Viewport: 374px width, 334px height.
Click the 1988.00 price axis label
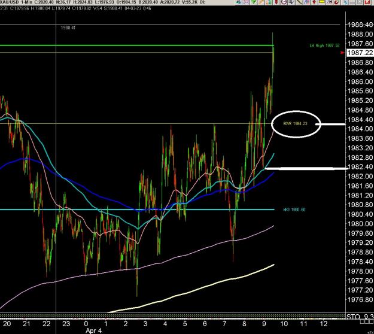(x=360, y=34)
